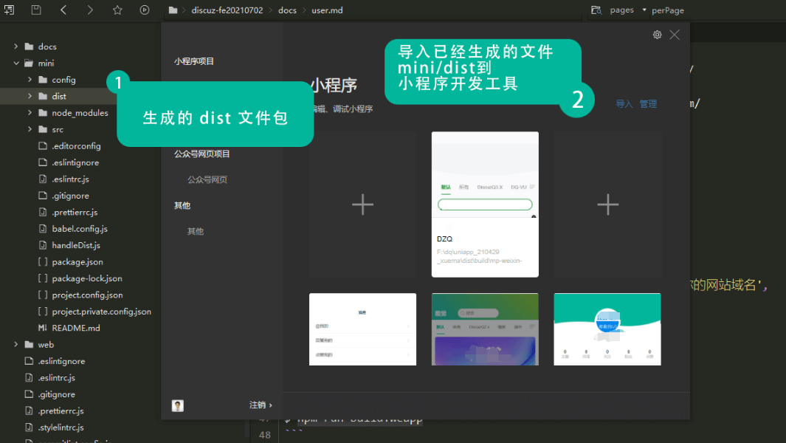This screenshot has height=443, width=786.
Task: Click the DZQ project thumbnail
Action: (485, 203)
